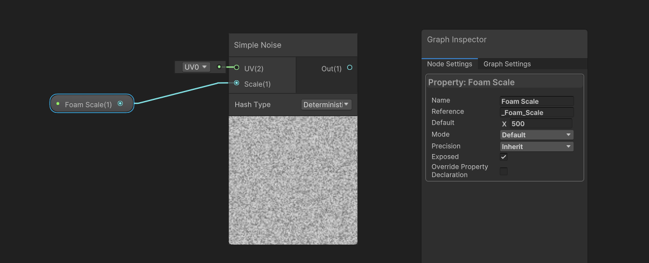Open the Hash Type Deterministic dropdown
The width and height of the screenshot is (649, 263).
pos(326,104)
